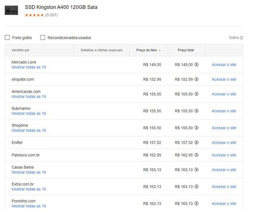Open info icon beside shop4br.com total price
Viewport: 254px width, 211px height.
coord(197,79)
